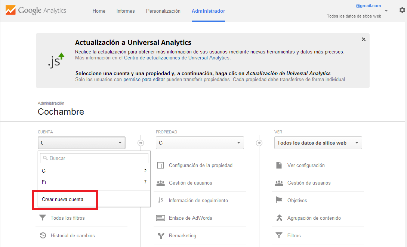
Task: Expand the account switcher arrow near email
Action: pos(386,10)
